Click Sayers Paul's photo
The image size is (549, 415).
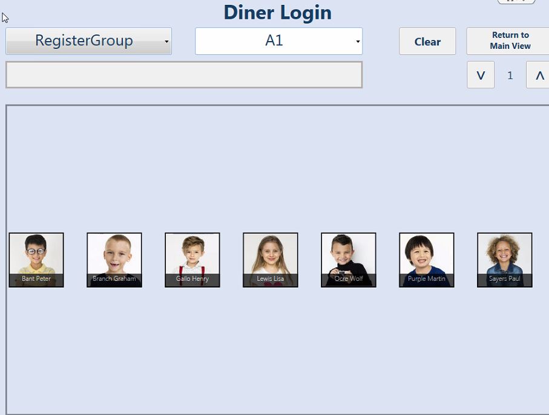click(x=505, y=260)
